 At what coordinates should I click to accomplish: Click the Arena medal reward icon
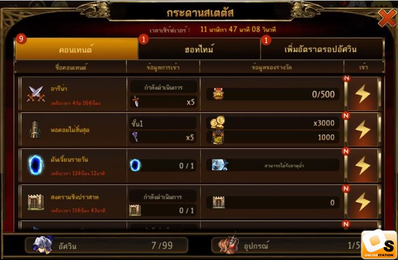tap(218, 94)
